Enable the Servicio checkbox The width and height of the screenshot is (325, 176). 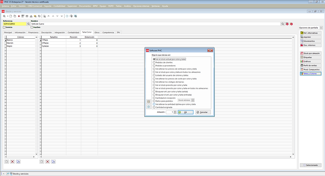click(4, 27)
